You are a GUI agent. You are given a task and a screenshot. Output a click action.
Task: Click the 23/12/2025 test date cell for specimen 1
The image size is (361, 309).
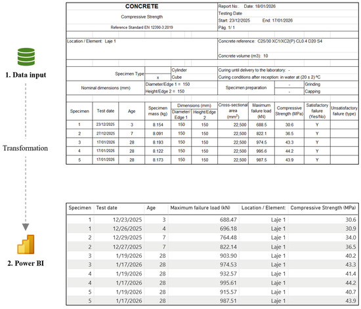[106, 125]
